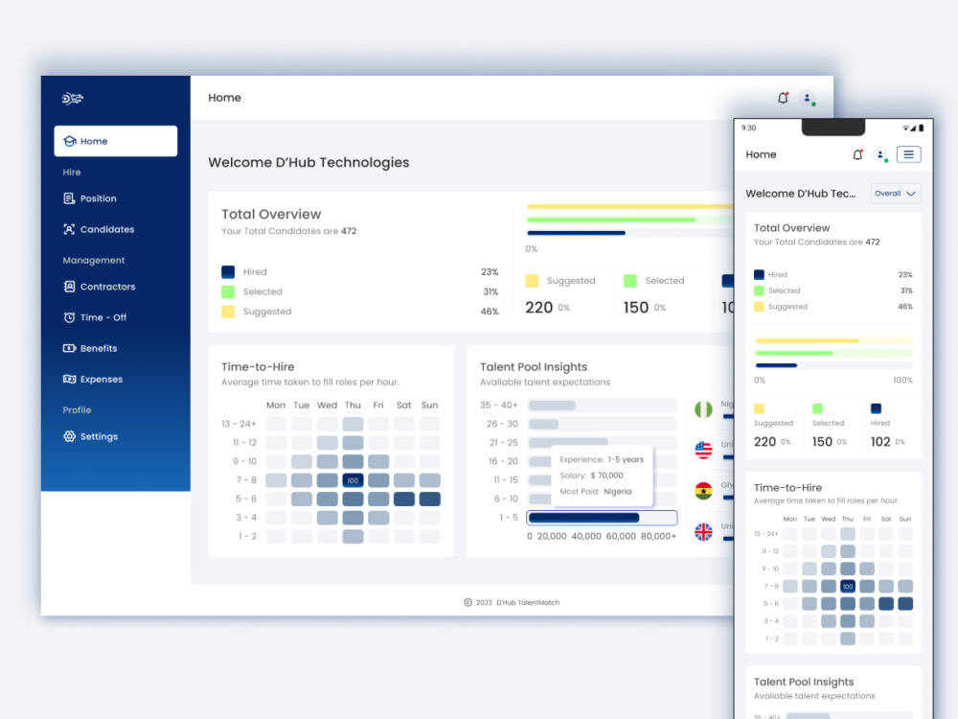This screenshot has width=958, height=719.
Task: Click the green progress bar in mobile view
Action: click(794, 354)
